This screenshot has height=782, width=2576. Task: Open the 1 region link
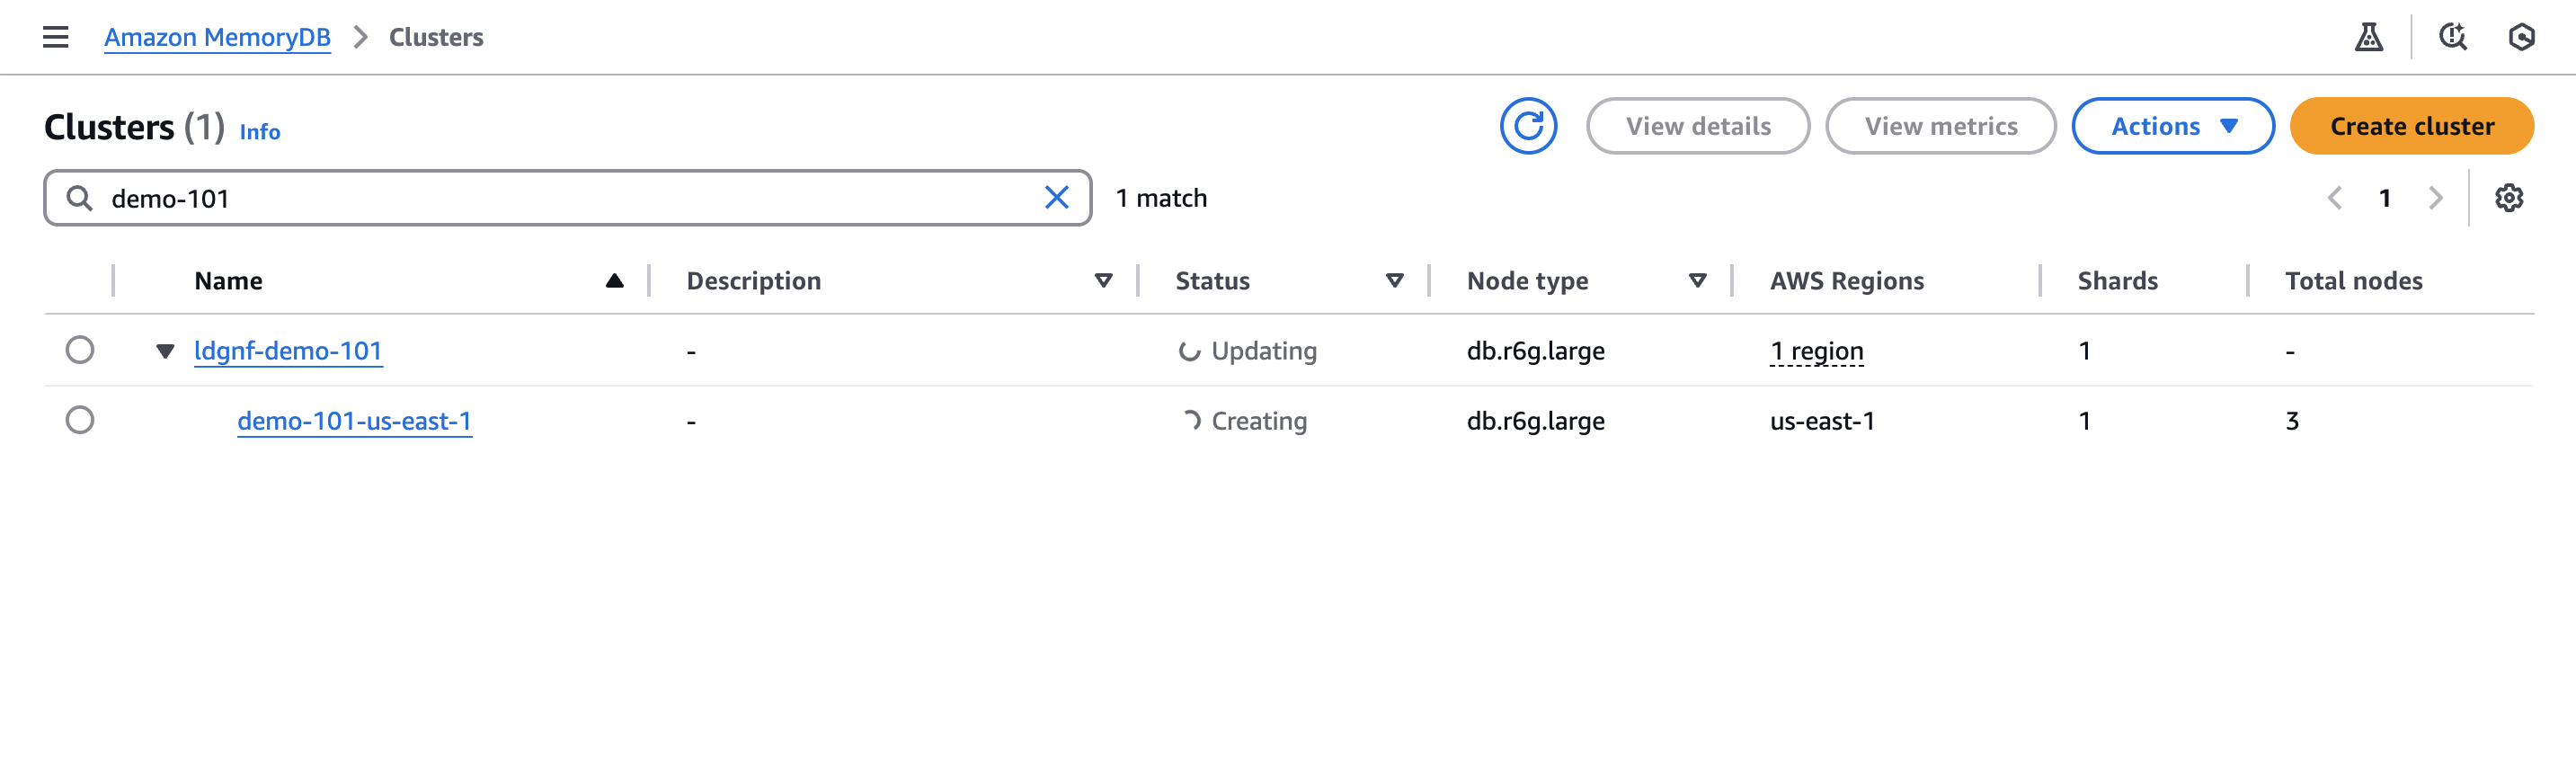[x=1816, y=350]
